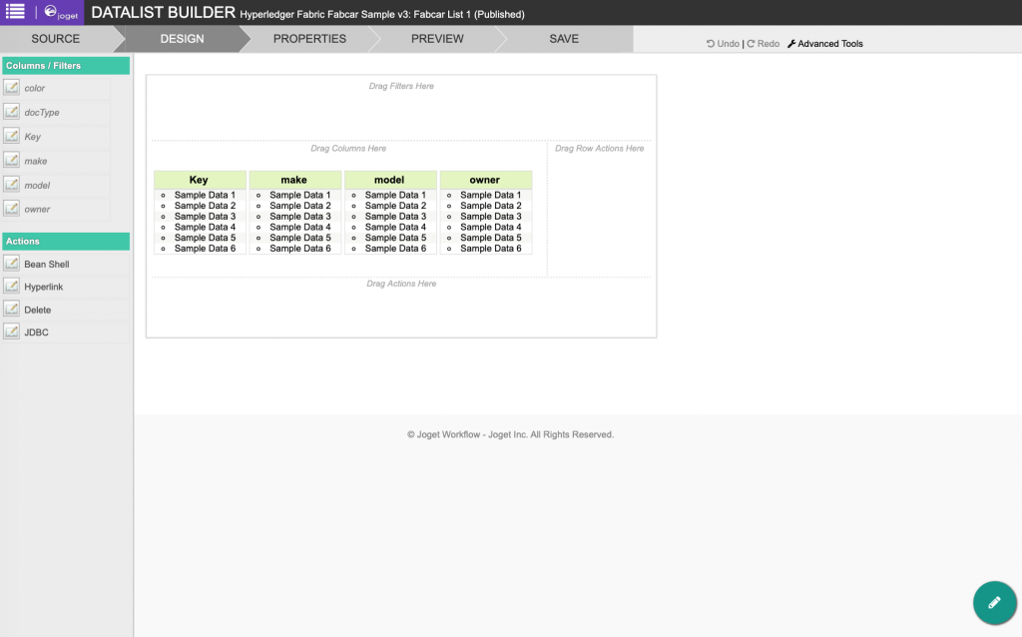1022x637 pixels.
Task: Click the icon beside the make column item
Action: point(12,160)
